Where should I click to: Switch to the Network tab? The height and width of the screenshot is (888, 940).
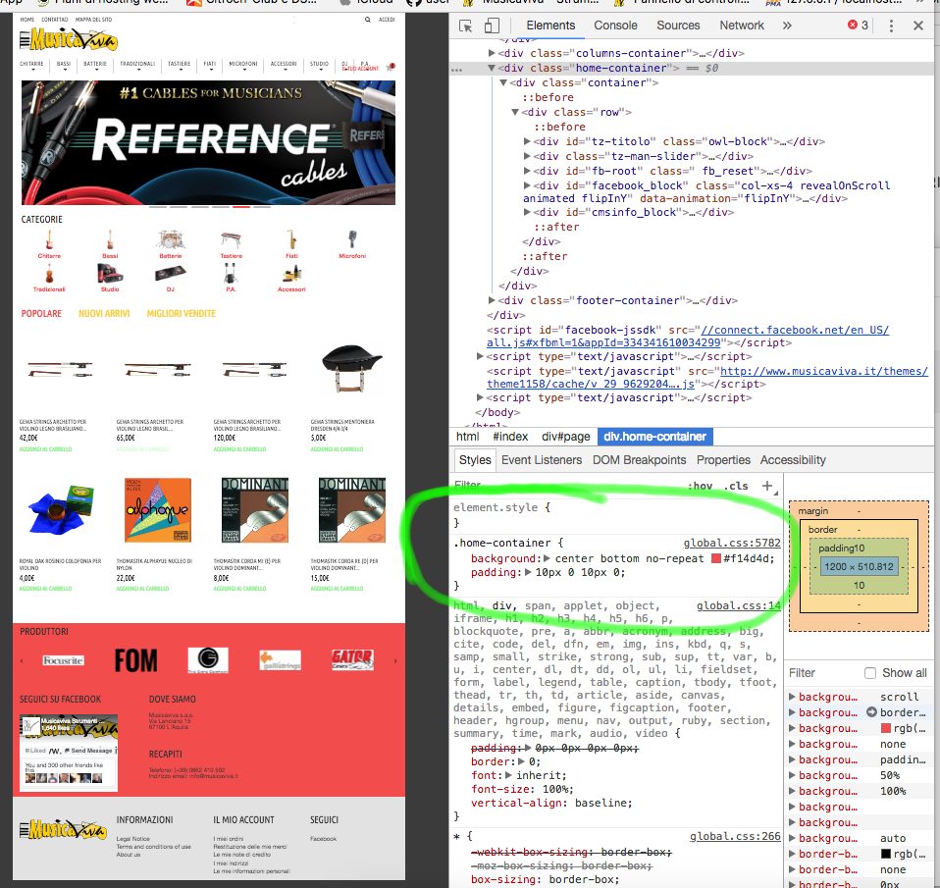[742, 26]
